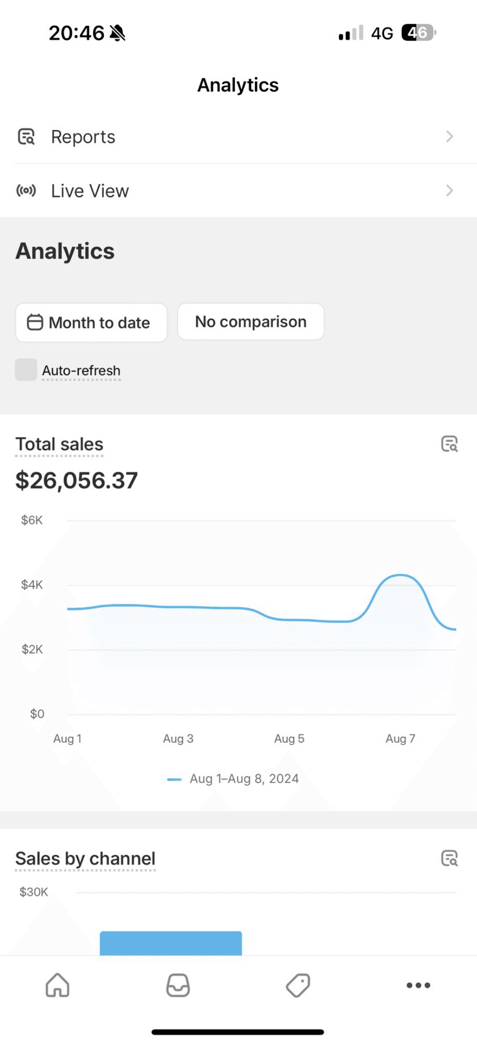This screenshot has width=477, height=1044.
Task: Open the Reports magnifier icon
Action: click(26, 137)
